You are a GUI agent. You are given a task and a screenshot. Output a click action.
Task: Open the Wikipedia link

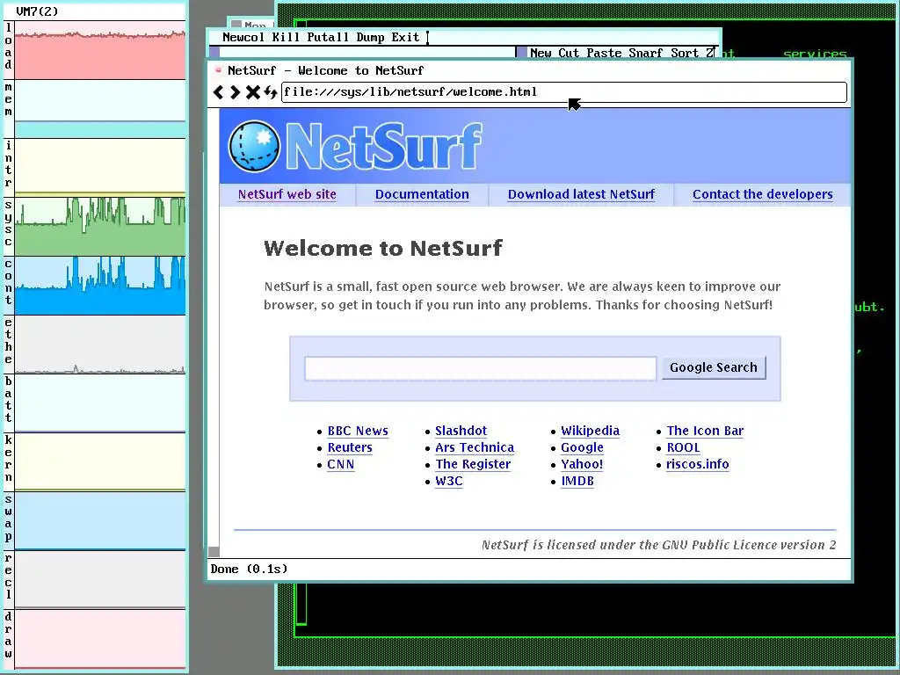[x=590, y=431]
